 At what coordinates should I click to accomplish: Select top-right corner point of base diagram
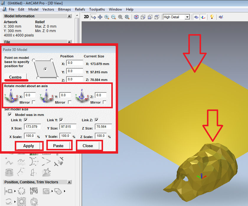[52, 60]
